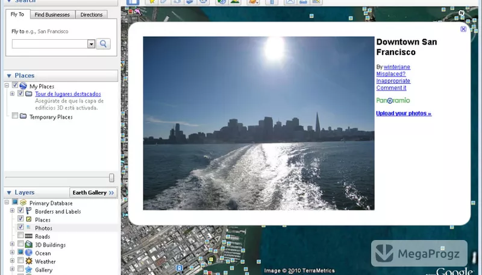Collapse the My Places tree node
The height and width of the screenshot is (275, 482).
7,85
